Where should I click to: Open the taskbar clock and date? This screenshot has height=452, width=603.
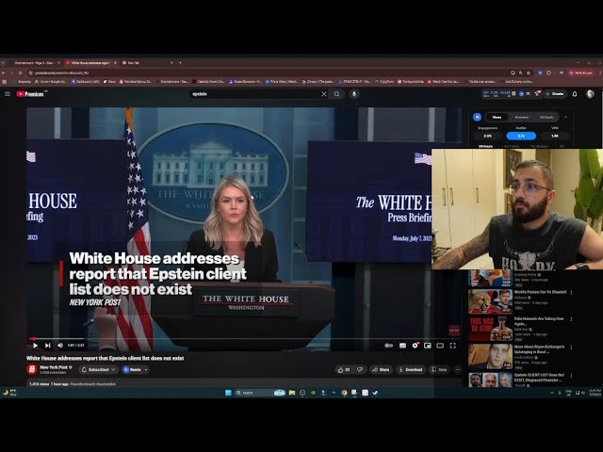pos(595,393)
